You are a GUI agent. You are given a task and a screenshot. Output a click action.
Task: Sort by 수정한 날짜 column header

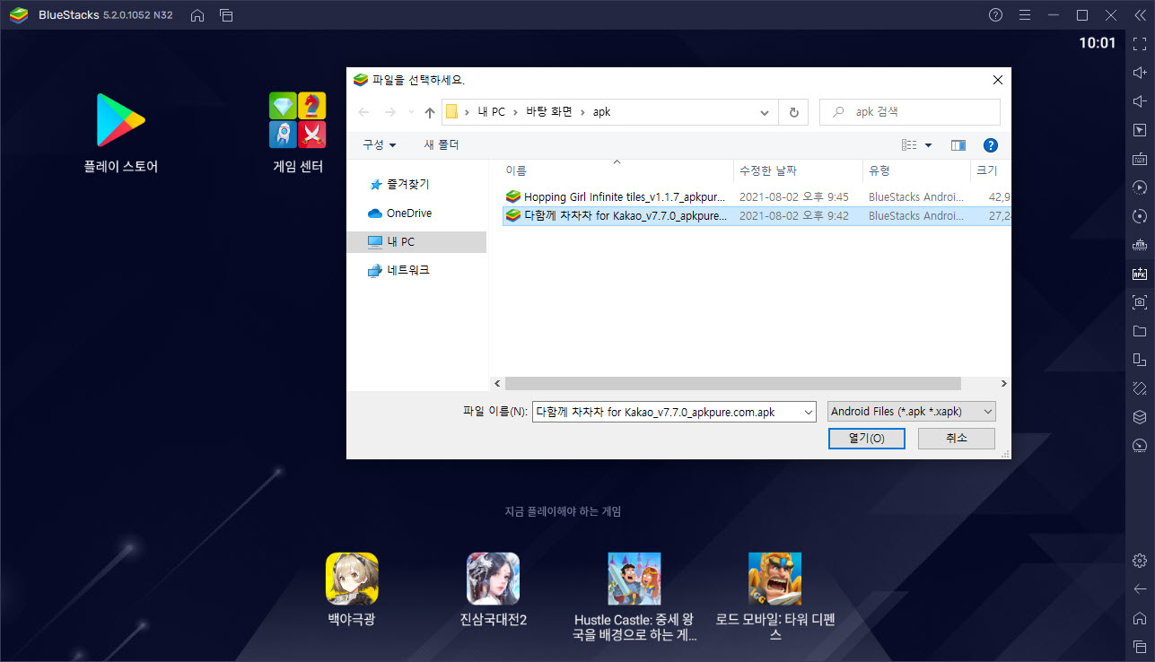pos(798,170)
